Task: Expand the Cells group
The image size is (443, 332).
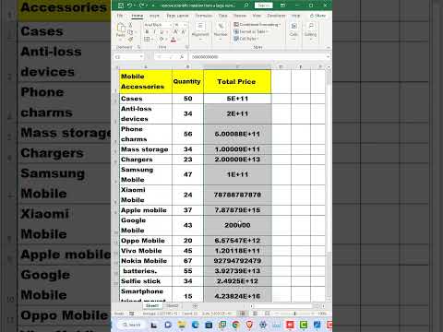Action: pos(293,32)
